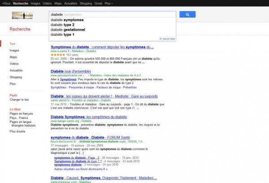Image resolution: width=269 pixels, height=183 pixels.
Task: Open Gmail from the top bar
Action: pyautogui.click(x=98, y=4)
